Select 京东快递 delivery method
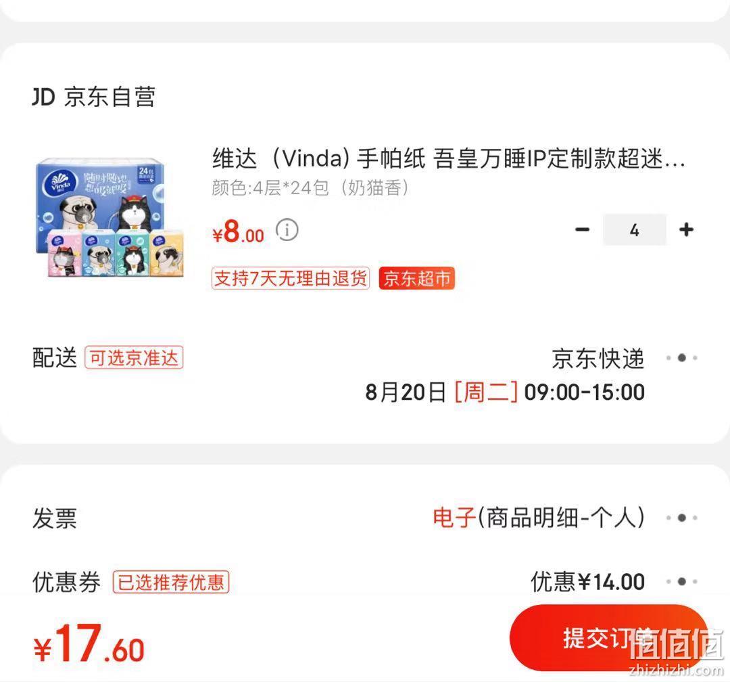 [x=598, y=358]
